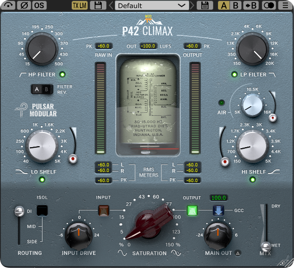
Task: Toggle the HI SHELF green LED
Action: (x=253, y=180)
